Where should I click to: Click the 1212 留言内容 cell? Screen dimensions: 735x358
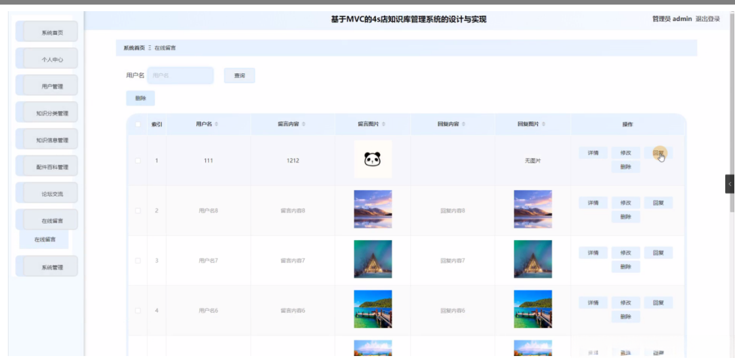[293, 160]
